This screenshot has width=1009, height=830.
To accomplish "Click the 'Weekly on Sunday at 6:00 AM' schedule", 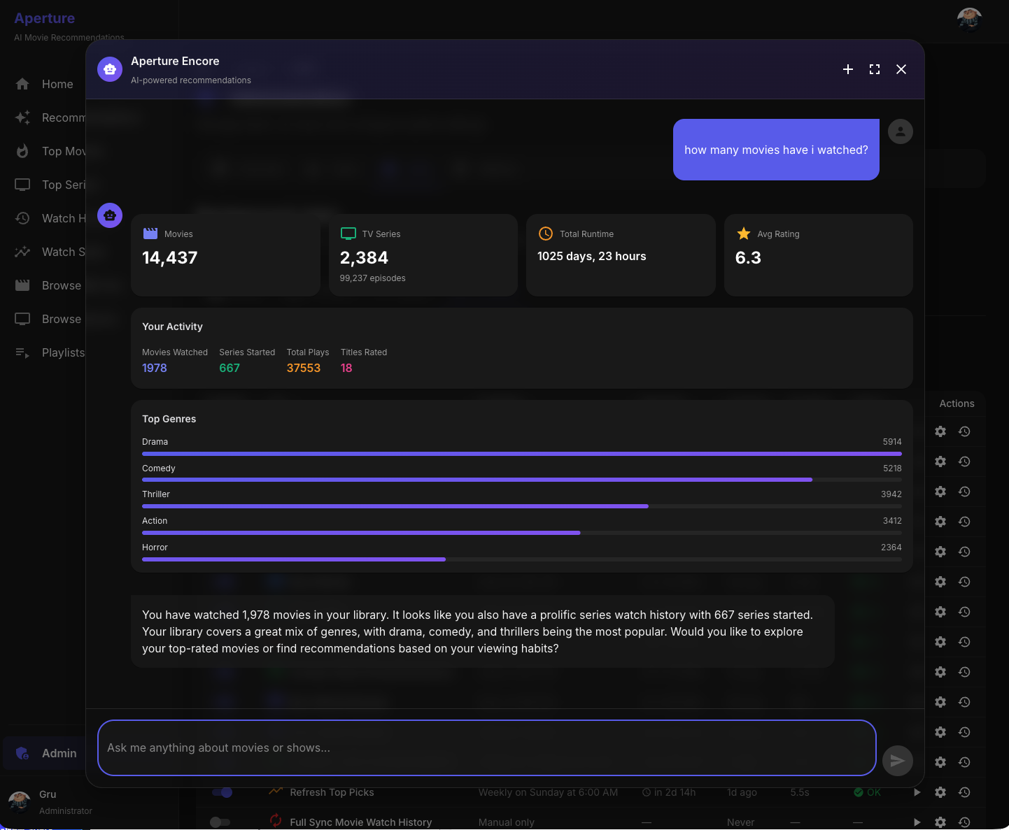I will 548,792.
